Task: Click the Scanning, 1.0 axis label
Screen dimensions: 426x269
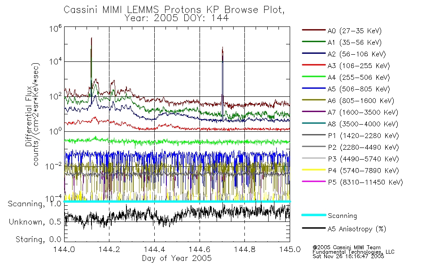Action: [35, 204]
